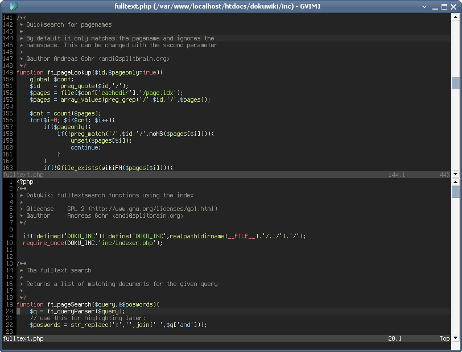Click the '$id = preg_quote($id,'/');' line
The width and height of the screenshot is (462, 352).
[x=79, y=86]
